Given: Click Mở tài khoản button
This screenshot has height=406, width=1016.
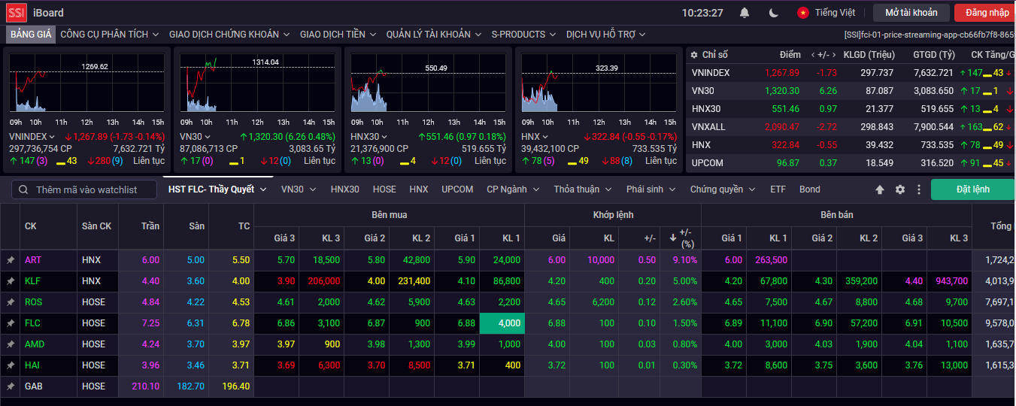Looking at the screenshot, I should point(911,13).
